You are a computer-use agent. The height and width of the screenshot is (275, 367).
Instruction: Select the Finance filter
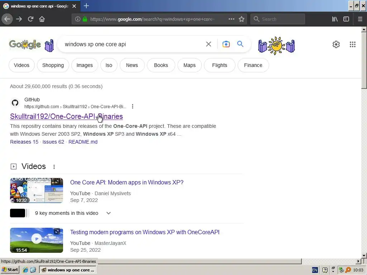(x=253, y=65)
